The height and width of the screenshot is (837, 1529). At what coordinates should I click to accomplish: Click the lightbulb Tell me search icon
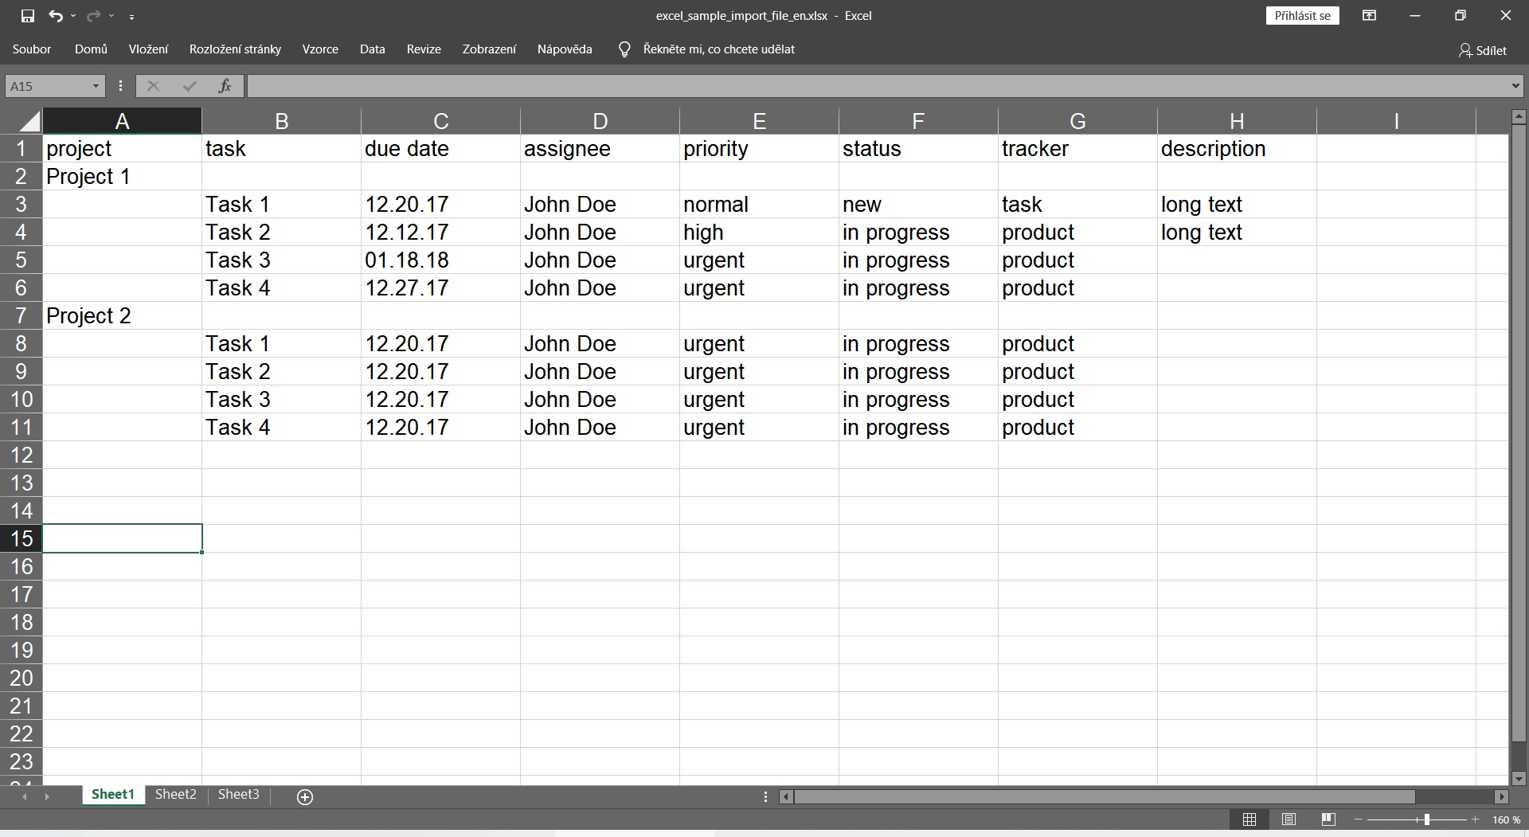point(625,49)
